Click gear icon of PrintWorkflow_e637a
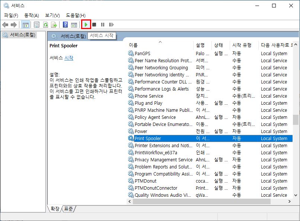Image resolution: width=300 pixels, height=221 pixels. pos(131,152)
